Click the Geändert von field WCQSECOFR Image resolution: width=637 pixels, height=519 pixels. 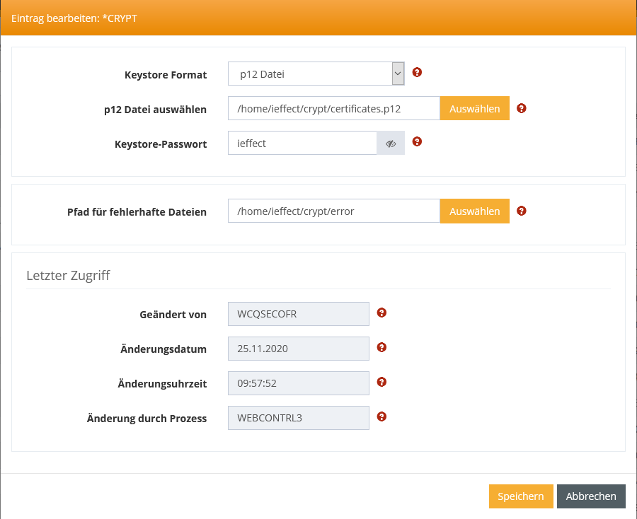298,314
